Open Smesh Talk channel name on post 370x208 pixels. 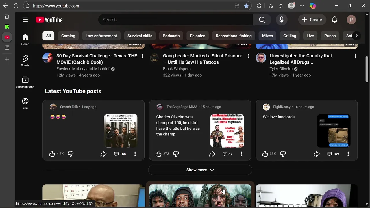(69, 107)
